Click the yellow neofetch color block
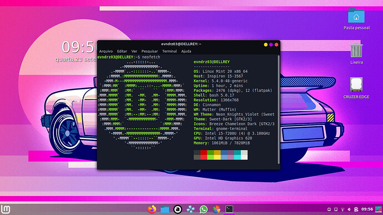Viewport: 383px width, 215px height. (218, 155)
